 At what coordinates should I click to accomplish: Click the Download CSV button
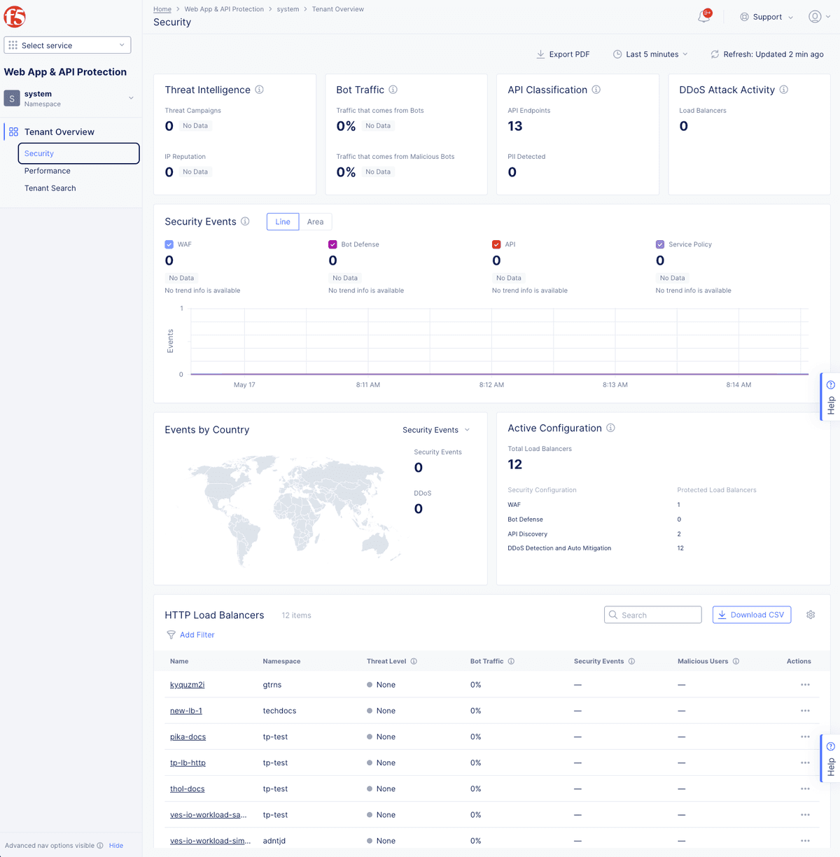pos(751,614)
